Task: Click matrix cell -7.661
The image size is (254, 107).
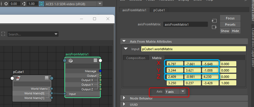Action: [193, 64]
